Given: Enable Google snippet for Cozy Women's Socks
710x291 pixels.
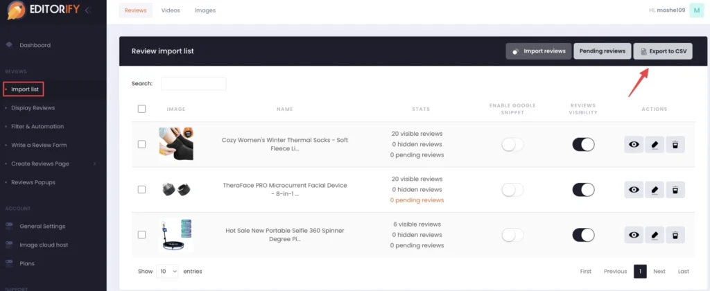Looking at the screenshot, I should [512, 144].
